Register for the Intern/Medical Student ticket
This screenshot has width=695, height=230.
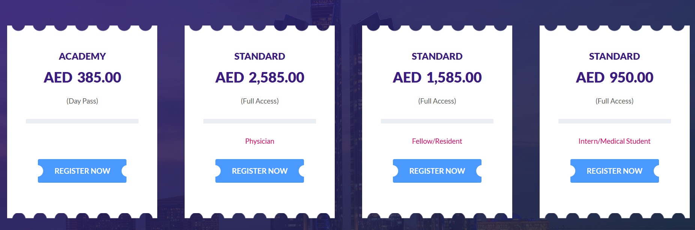click(x=615, y=171)
